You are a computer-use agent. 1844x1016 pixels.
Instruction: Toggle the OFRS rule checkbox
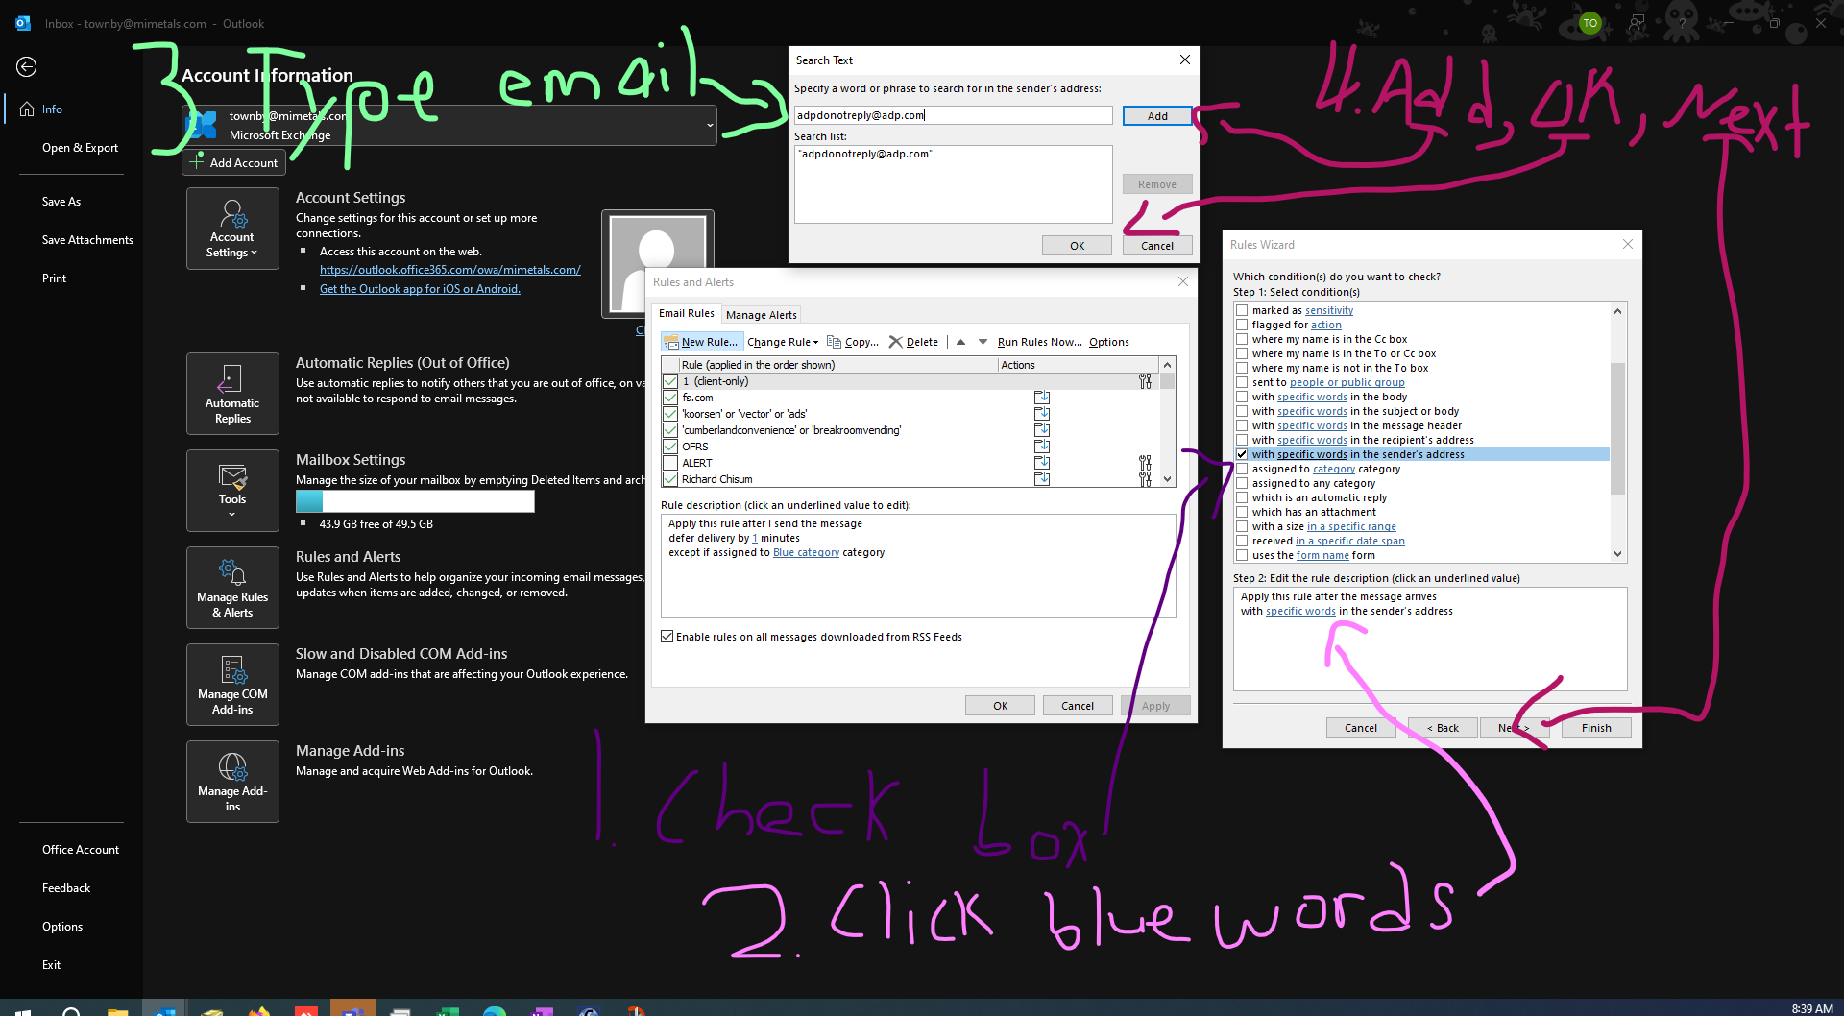click(670, 447)
